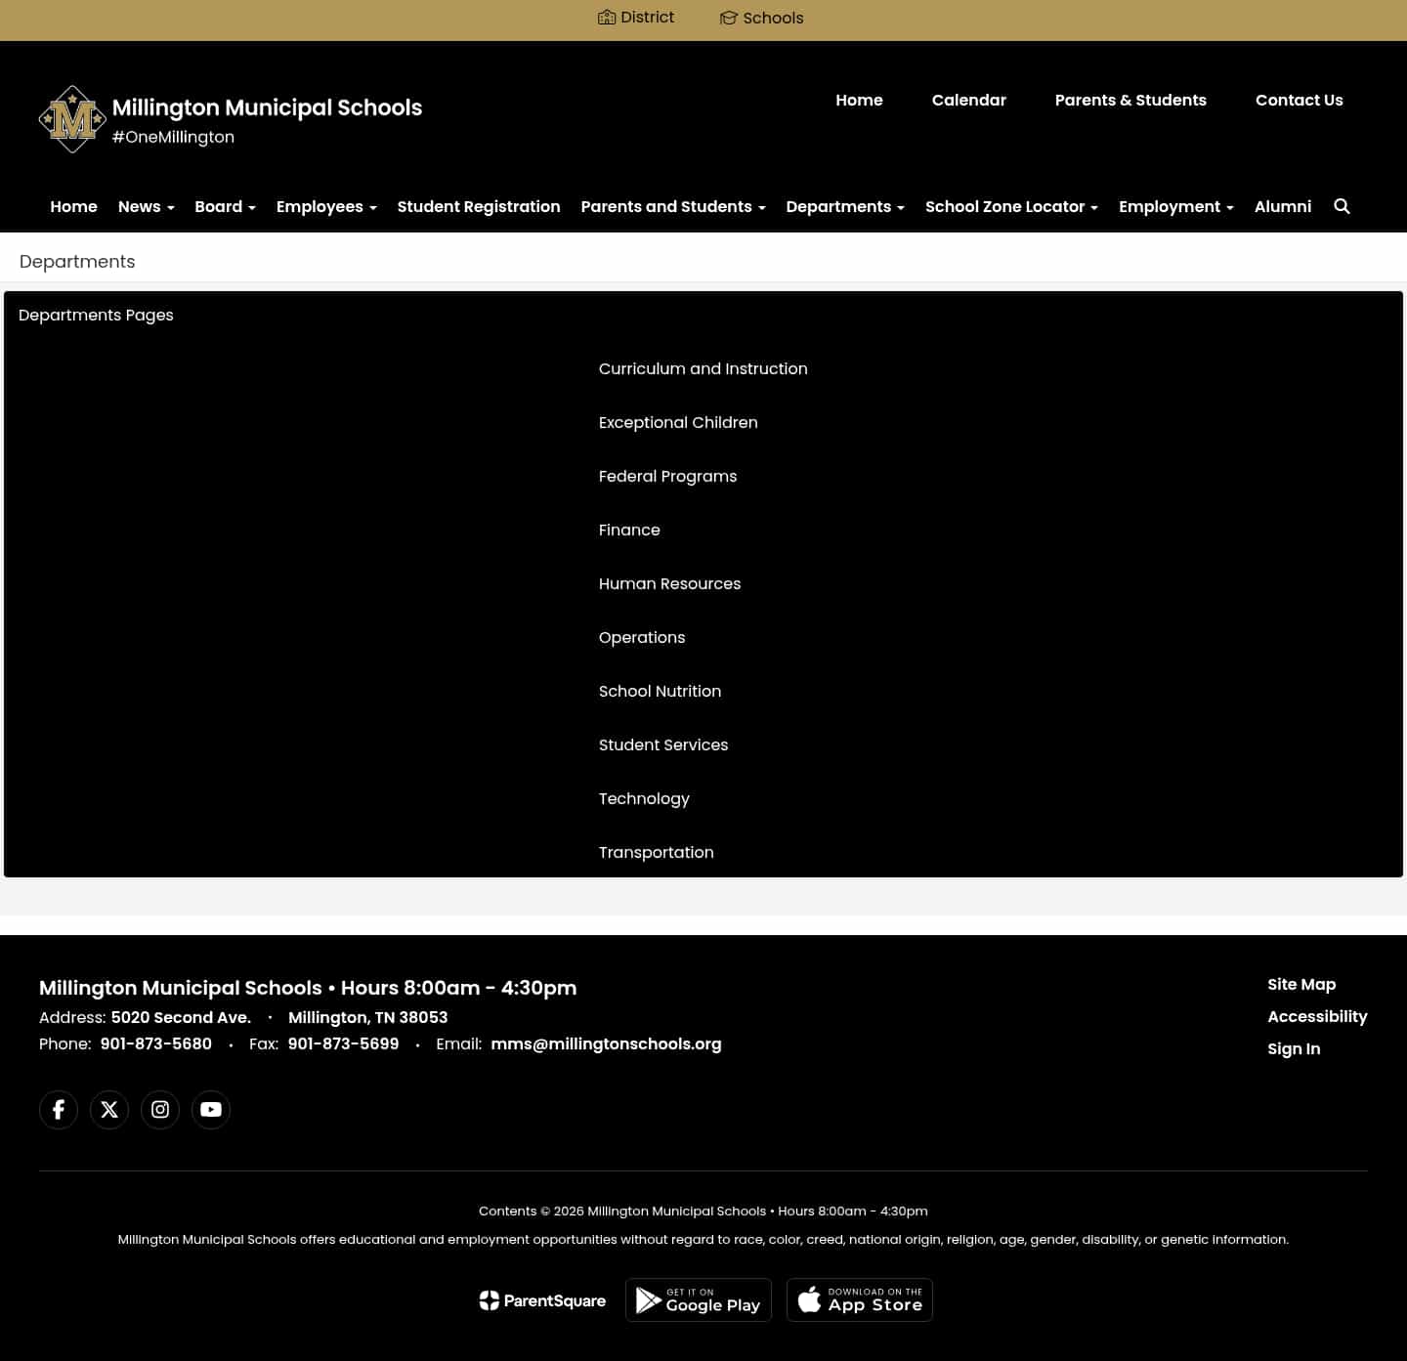
Task: Open Student Registration in the nav bar
Action: click(x=479, y=206)
